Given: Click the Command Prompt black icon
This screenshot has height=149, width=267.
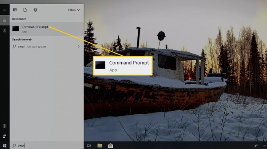Looking at the screenshot, I should point(16,29).
